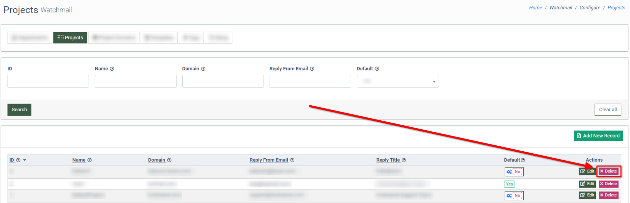Sort table by Name column header
Screen dimensions: 630x203
[x=79, y=160]
